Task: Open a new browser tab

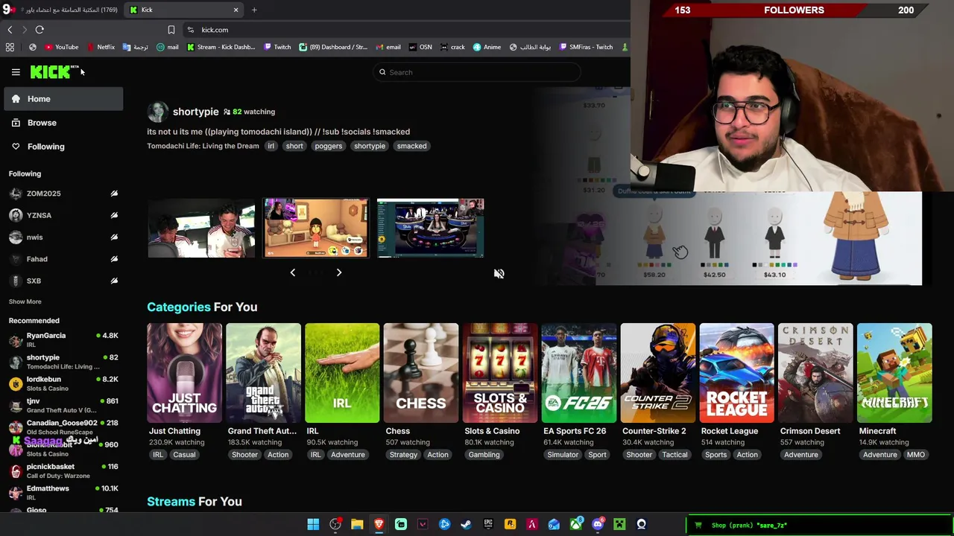Action: tap(254, 10)
